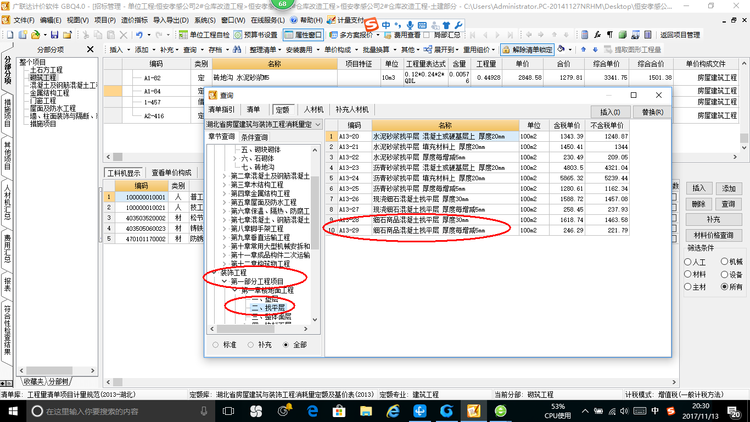This screenshot has width=750, height=422.
Task: Click the Undo arrow icon
Action: pos(139,35)
